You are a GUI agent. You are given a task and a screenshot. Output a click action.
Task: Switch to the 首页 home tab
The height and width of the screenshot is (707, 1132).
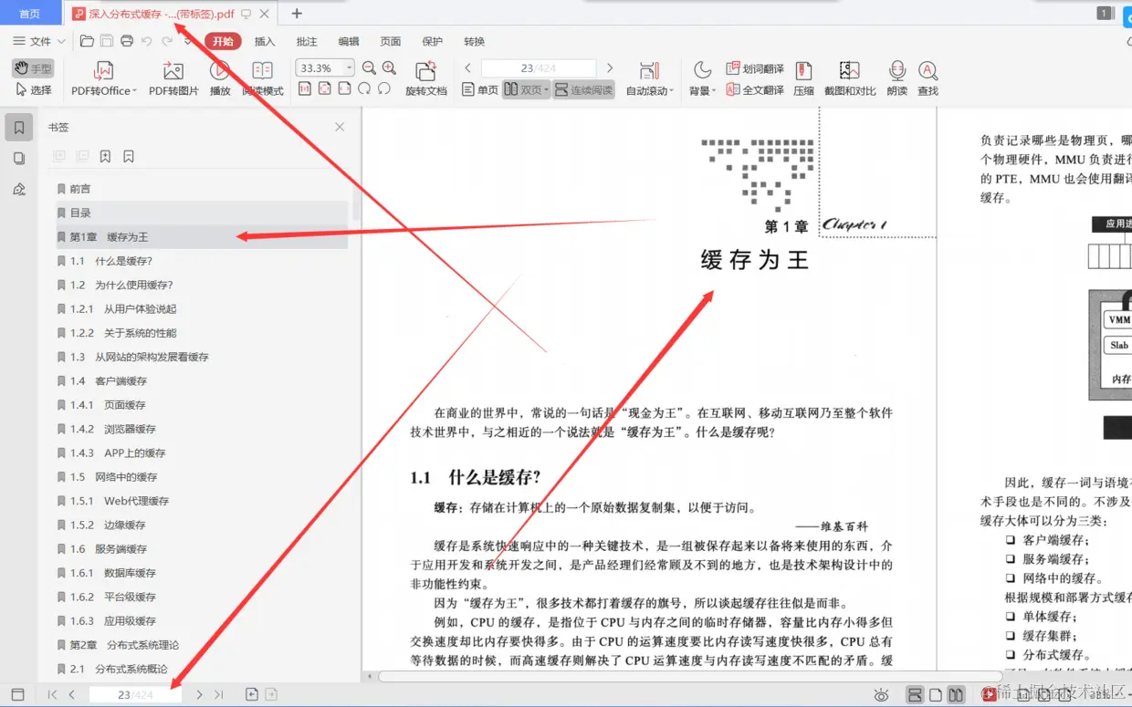[30, 14]
